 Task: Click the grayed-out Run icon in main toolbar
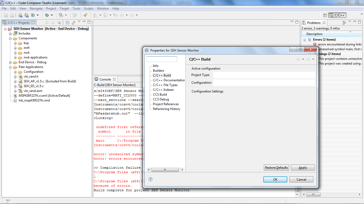coord(61,15)
